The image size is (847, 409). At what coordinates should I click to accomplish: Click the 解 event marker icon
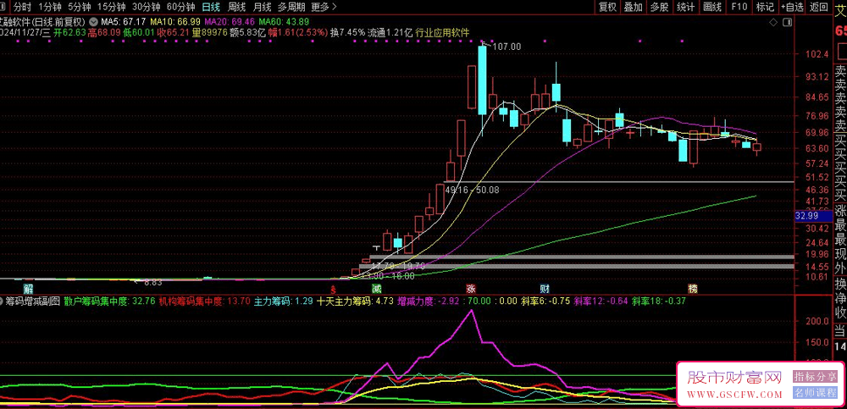28,287
